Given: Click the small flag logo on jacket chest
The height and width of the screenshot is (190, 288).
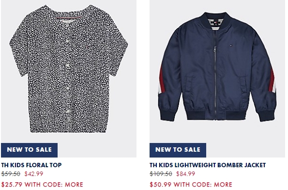Looking at the screenshot, I should click(x=231, y=45).
